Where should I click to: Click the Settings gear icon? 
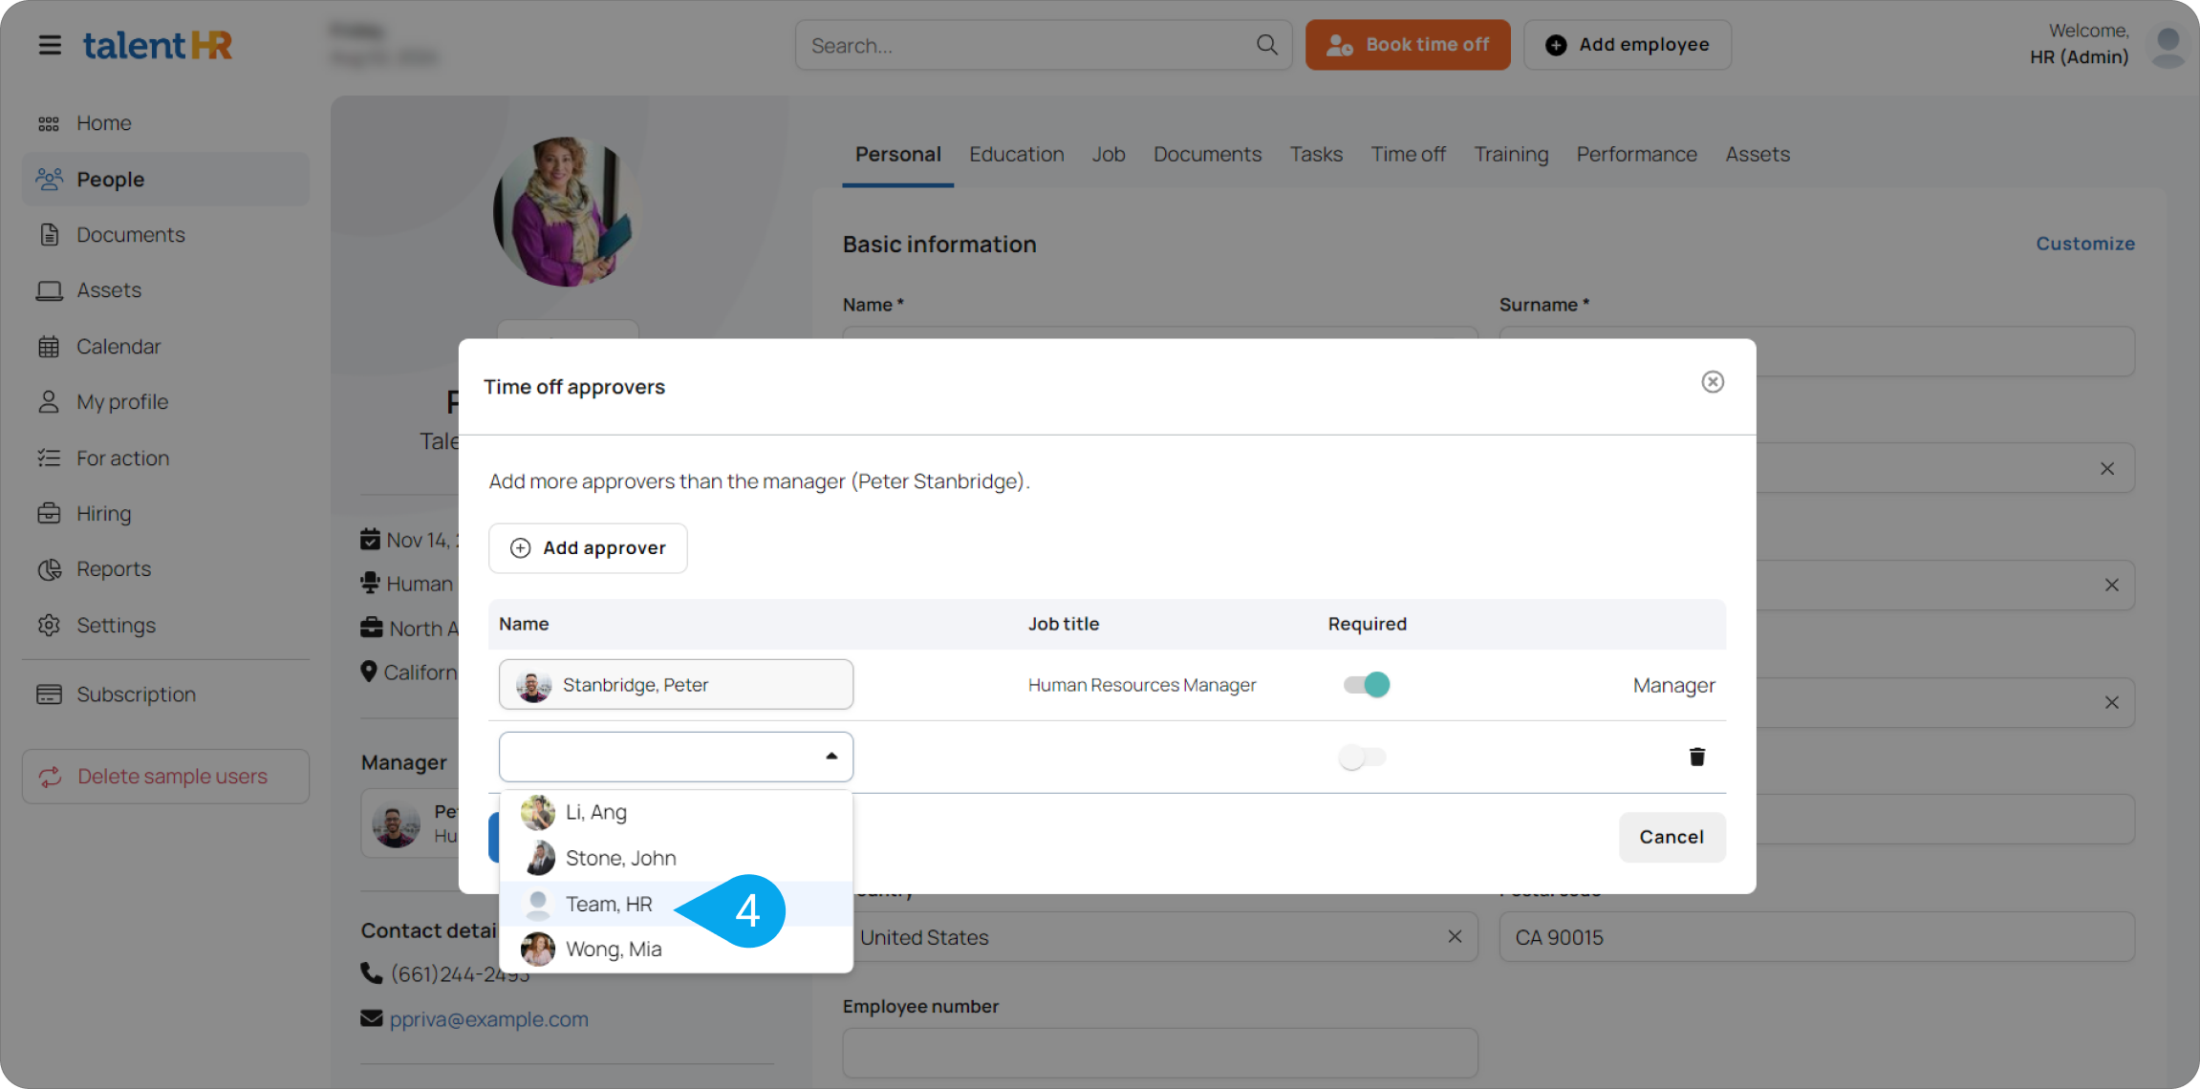tap(49, 625)
